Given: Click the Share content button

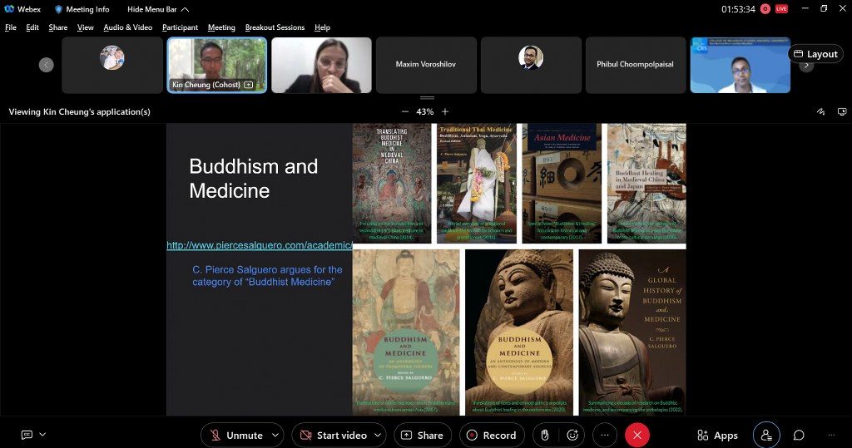Looking at the screenshot, I should point(422,435).
